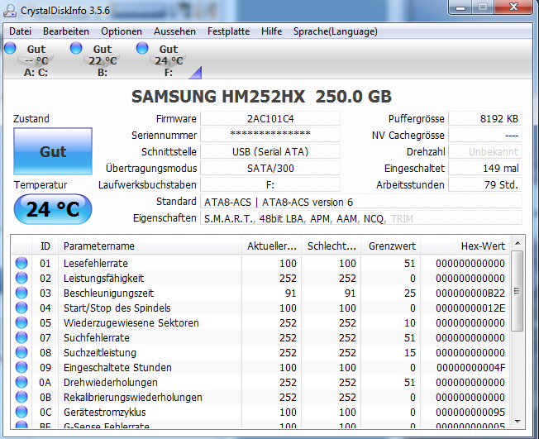The height and width of the screenshot is (439, 539).
Task: Click the blue Gut health status button
Action: [53, 151]
